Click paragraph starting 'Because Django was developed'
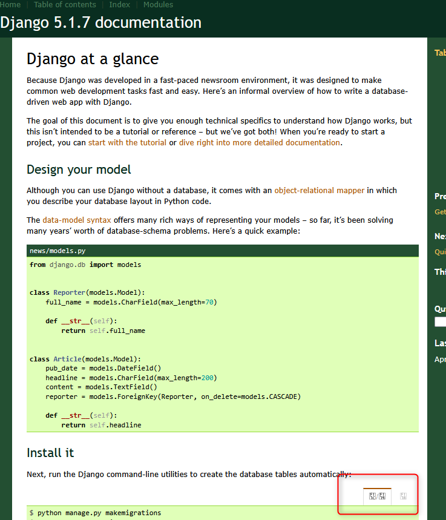The width and height of the screenshot is (446, 520). (x=217, y=91)
